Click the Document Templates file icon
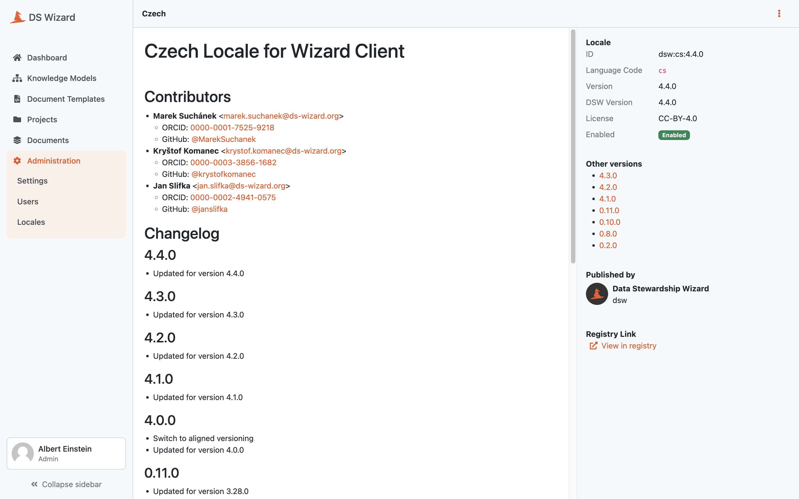This screenshot has width=799, height=499. (x=17, y=99)
